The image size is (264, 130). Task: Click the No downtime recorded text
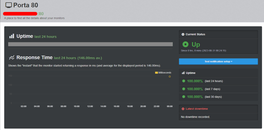coord(195,117)
